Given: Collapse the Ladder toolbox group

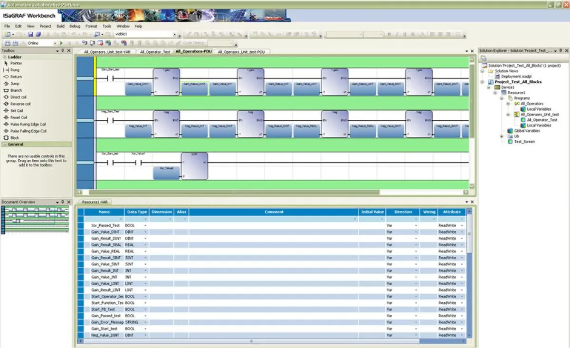Looking at the screenshot, I should (x=5, y=57).
